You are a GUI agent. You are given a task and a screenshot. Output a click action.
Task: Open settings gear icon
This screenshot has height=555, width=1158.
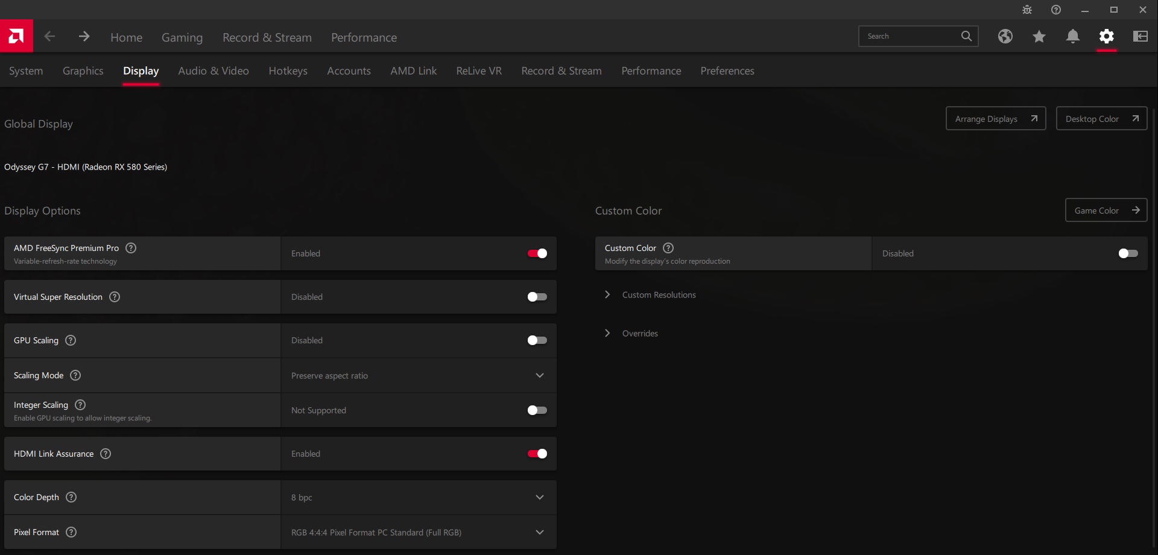[x=1107, y=36]
